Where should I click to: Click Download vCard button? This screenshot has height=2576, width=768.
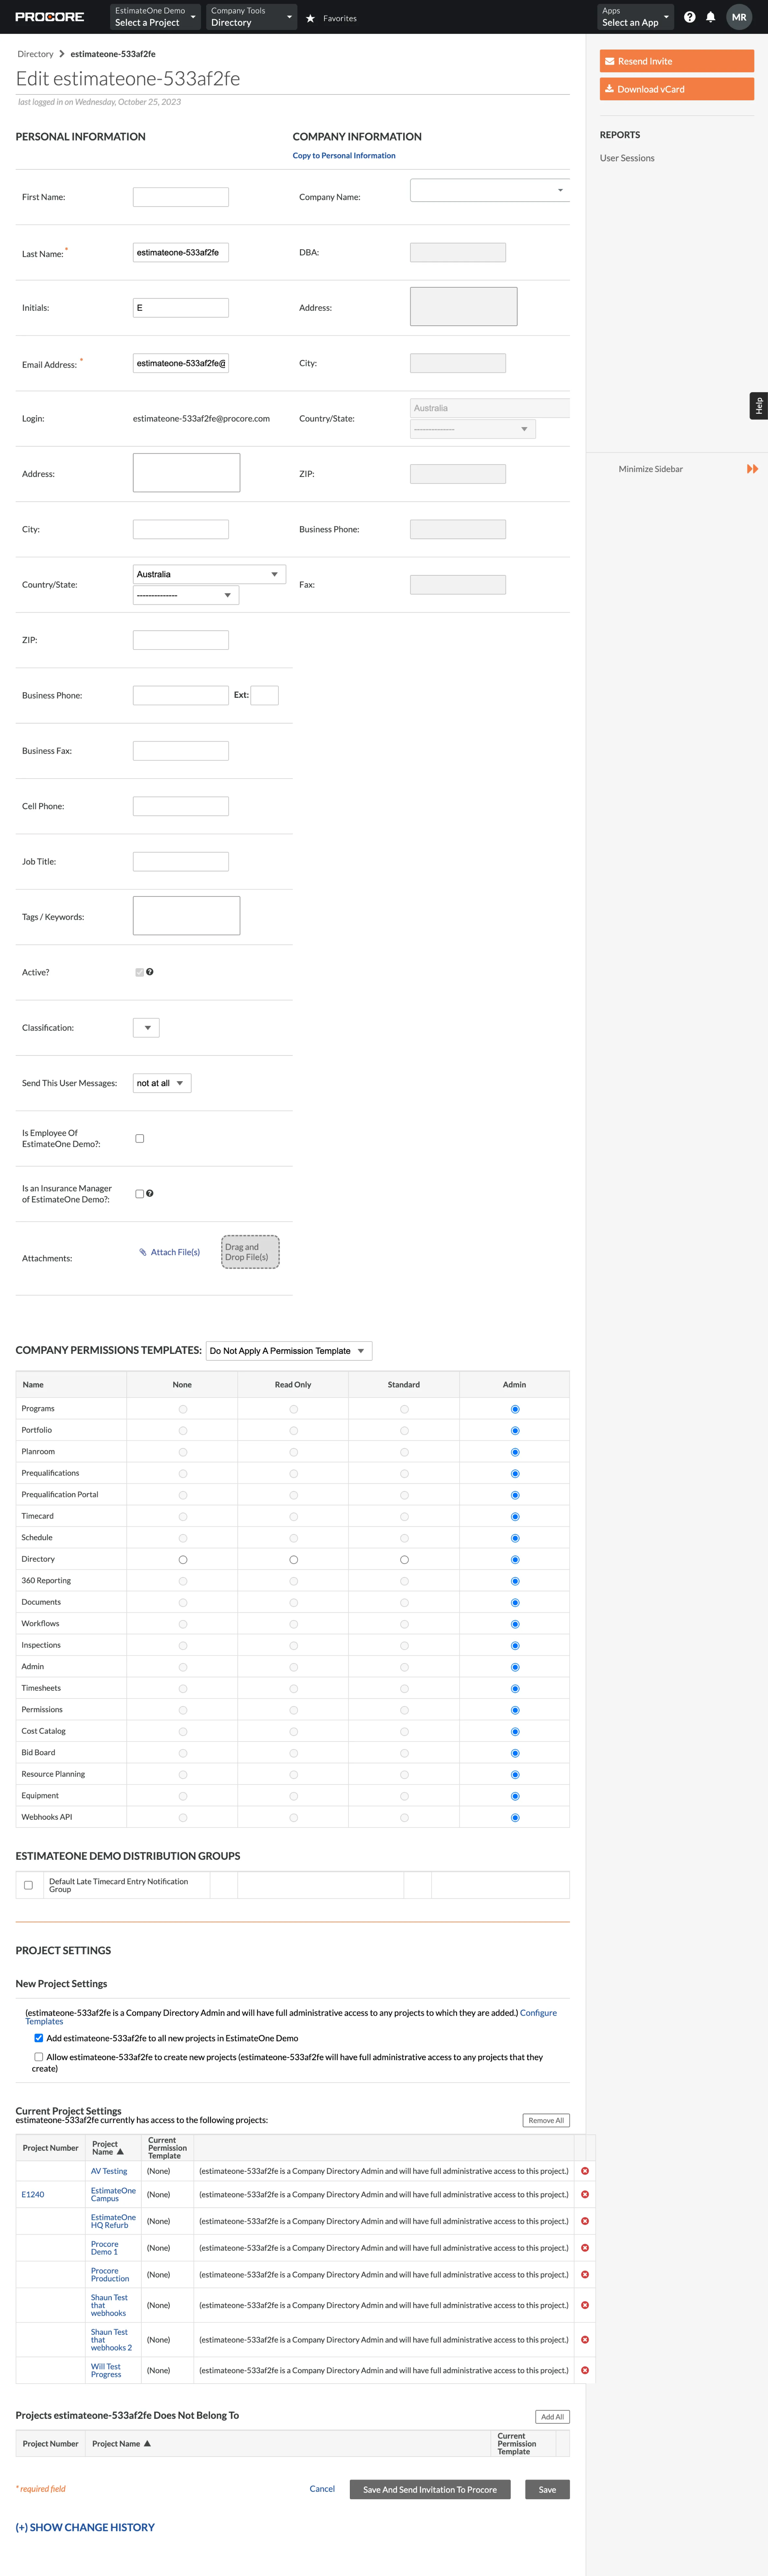coord(677,89)
